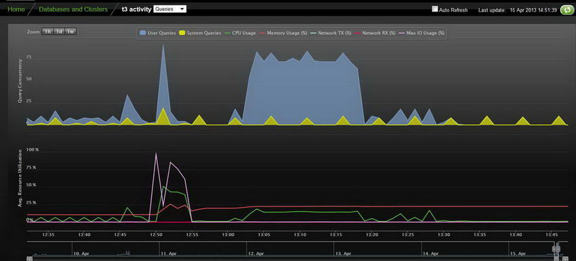This screenshot has height=261, width=576.
Task: Open Databases and Clusters breadcrumb
Action: pos(73,9)
